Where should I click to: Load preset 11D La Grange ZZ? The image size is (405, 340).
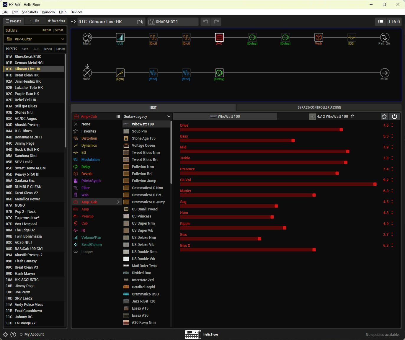pyautogui.click(x=34, y=323)
